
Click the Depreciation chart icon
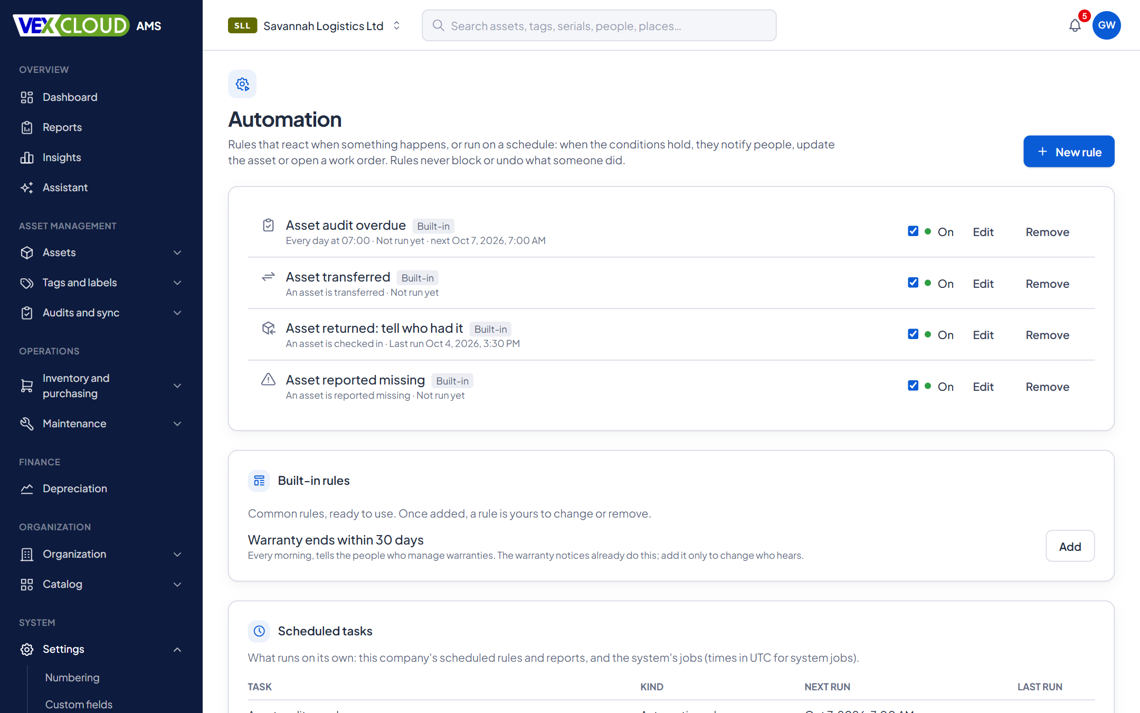click(x=27, y=489)
